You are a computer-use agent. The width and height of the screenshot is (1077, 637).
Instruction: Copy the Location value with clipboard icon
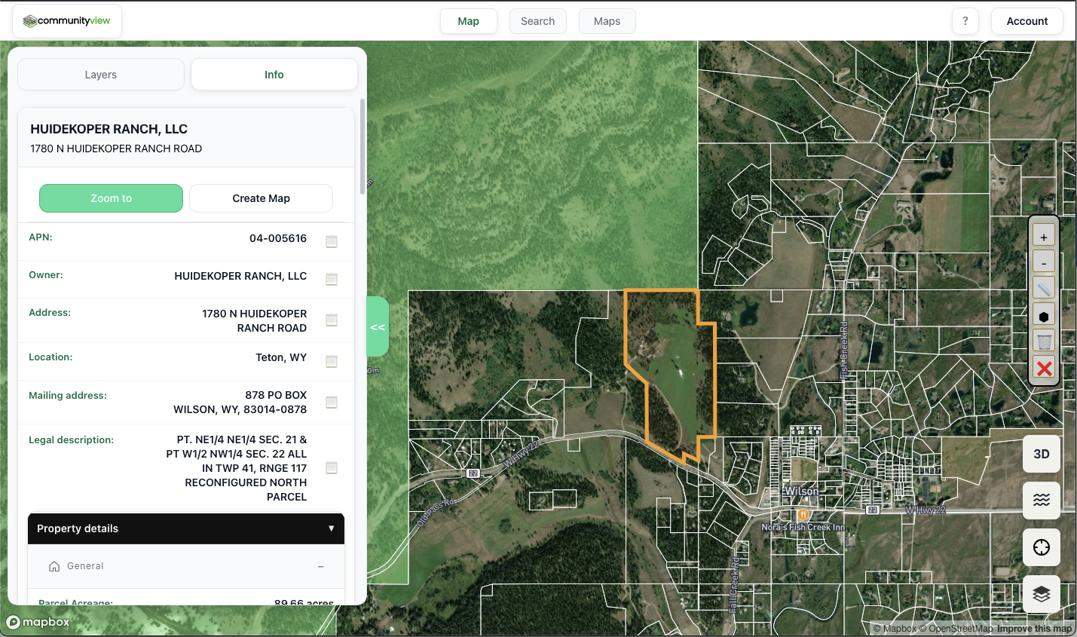click(x=332, y=361)
